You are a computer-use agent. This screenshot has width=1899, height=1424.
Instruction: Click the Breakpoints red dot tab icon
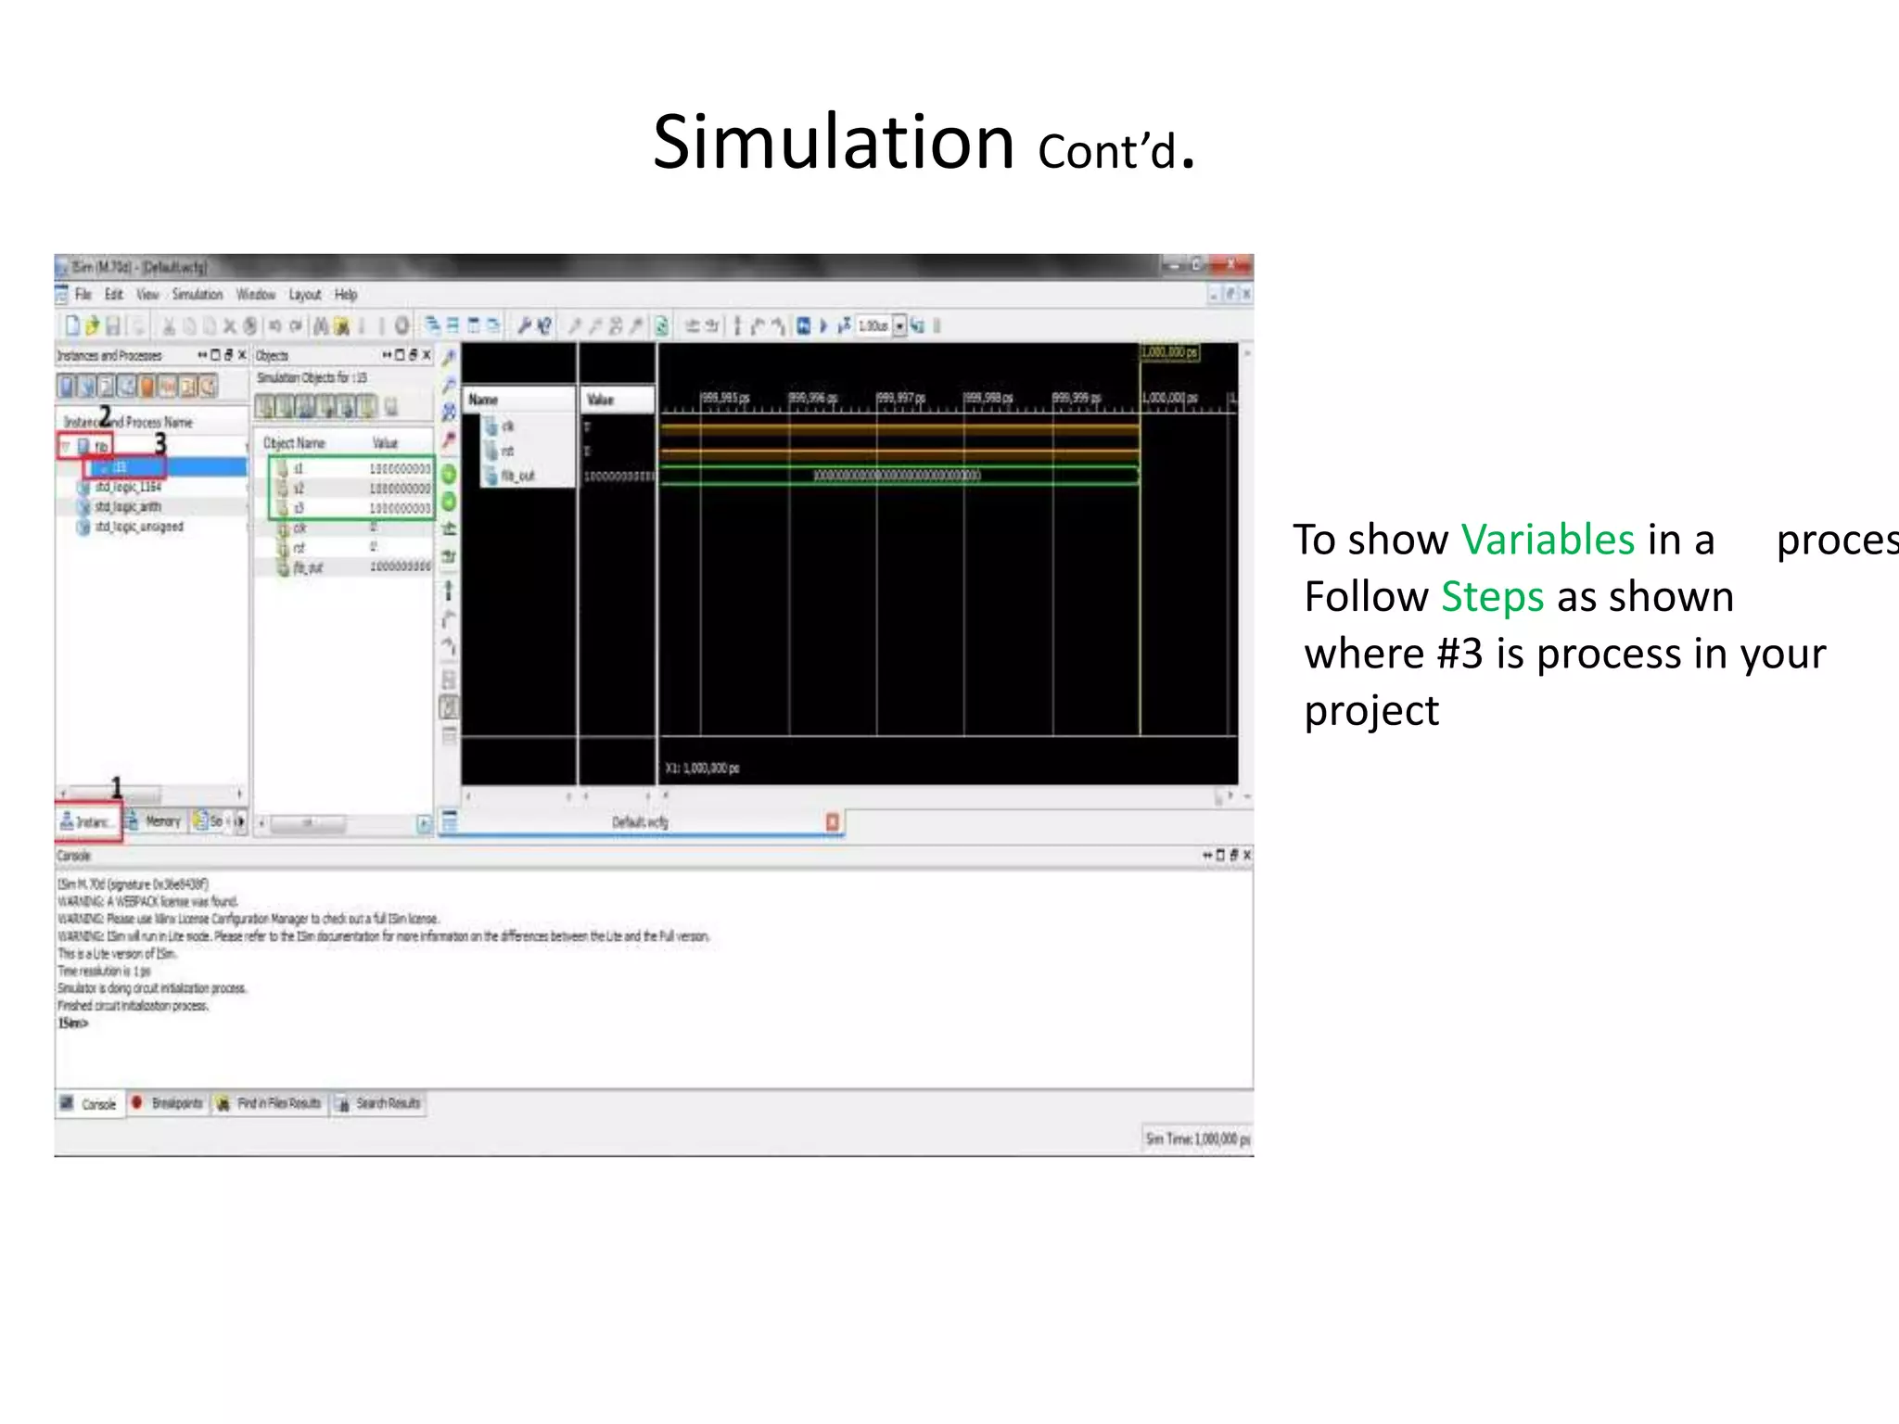coord(137,1102)
